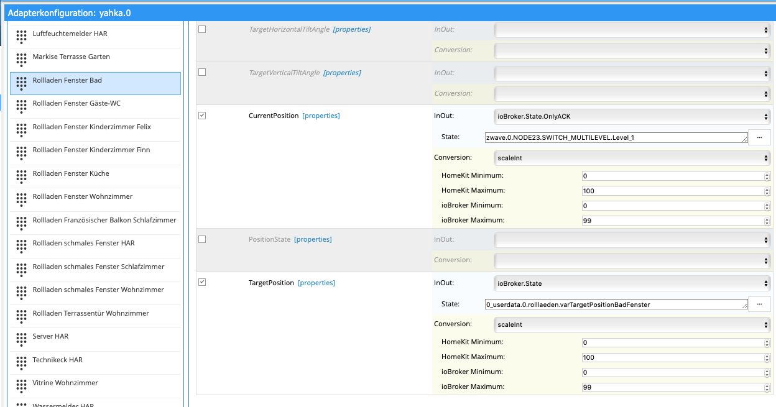
Task: Click the ioBroker Minimum field under CurrentPosition
Action: coord(676,206)
